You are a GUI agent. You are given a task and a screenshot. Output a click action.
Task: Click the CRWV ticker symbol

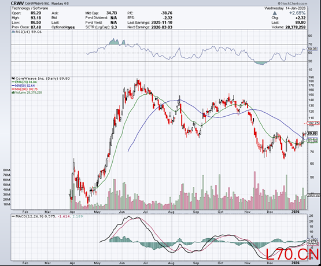tap(17, 3)
